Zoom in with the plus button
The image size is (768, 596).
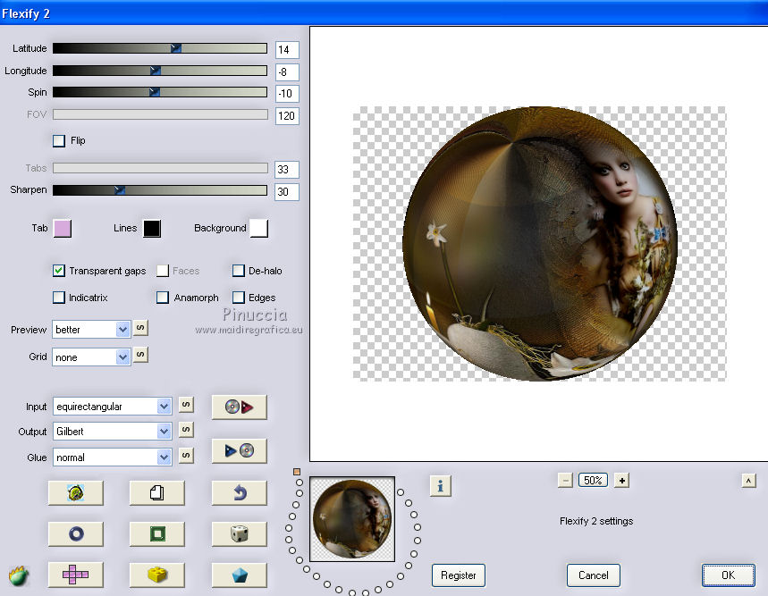(x=621, y=481)
